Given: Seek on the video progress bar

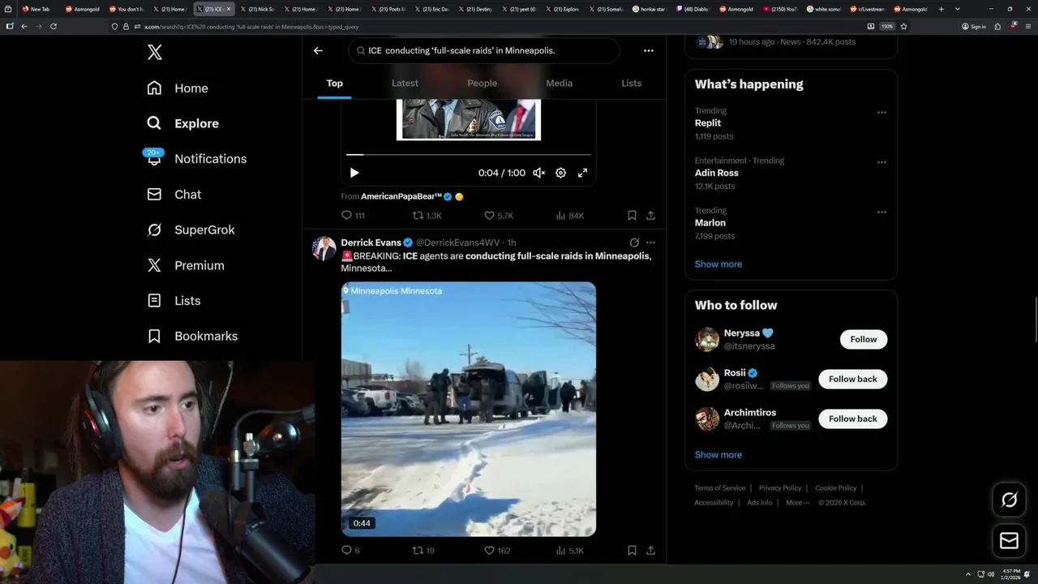Looking at the screenshot, I should 468,154.
